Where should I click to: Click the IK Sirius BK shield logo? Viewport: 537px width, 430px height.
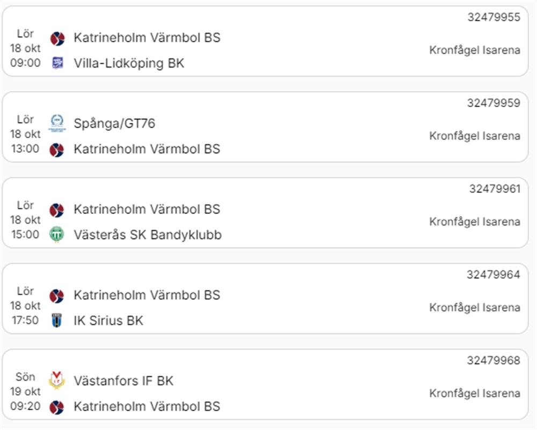click(57, 321)
